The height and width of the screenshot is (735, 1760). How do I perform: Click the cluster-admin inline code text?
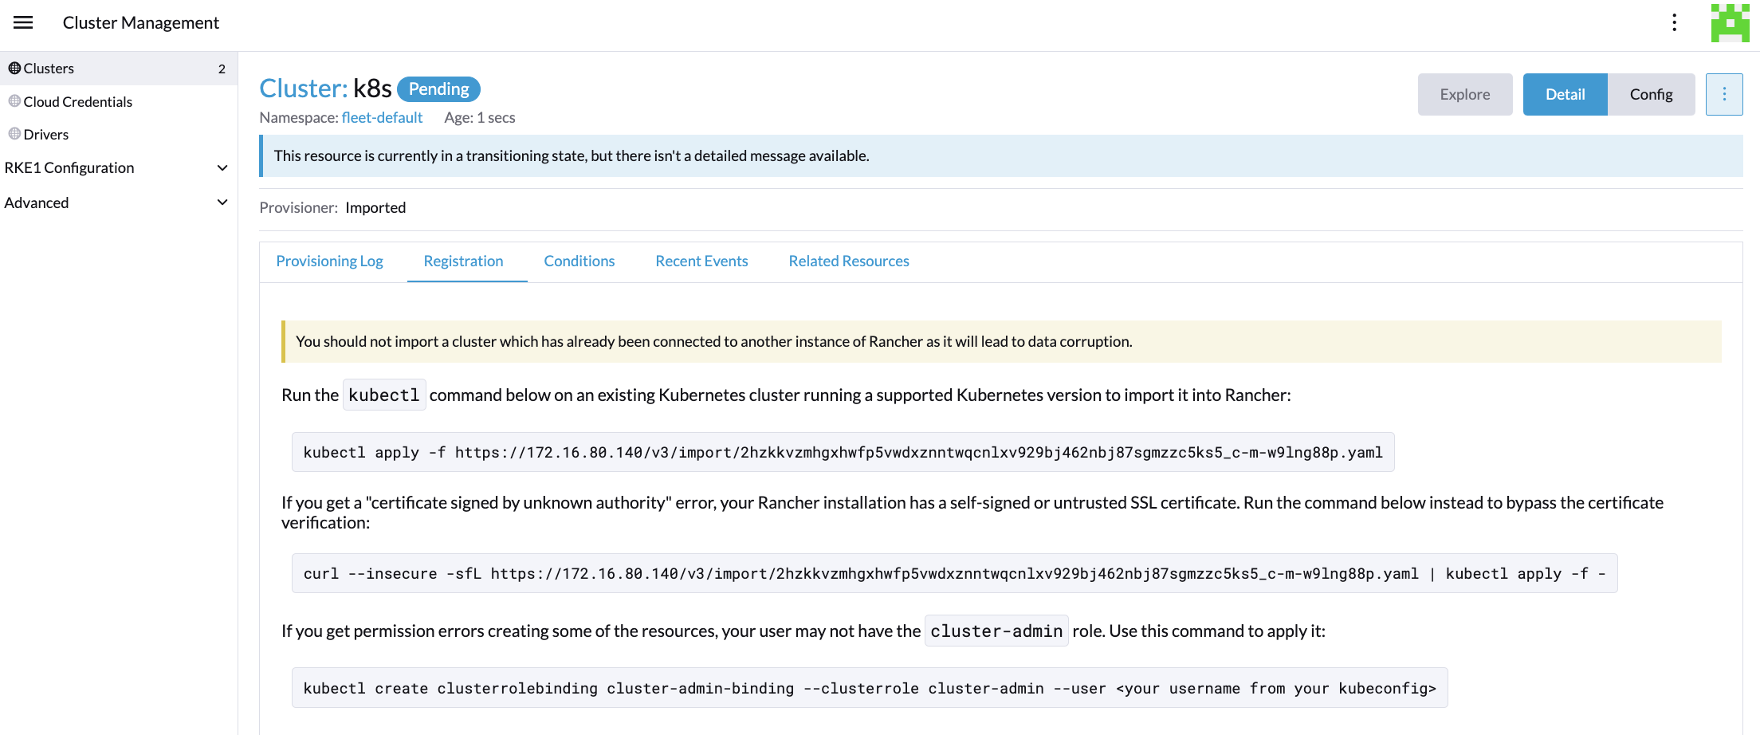pyautogui.click(x=996, y=631)
